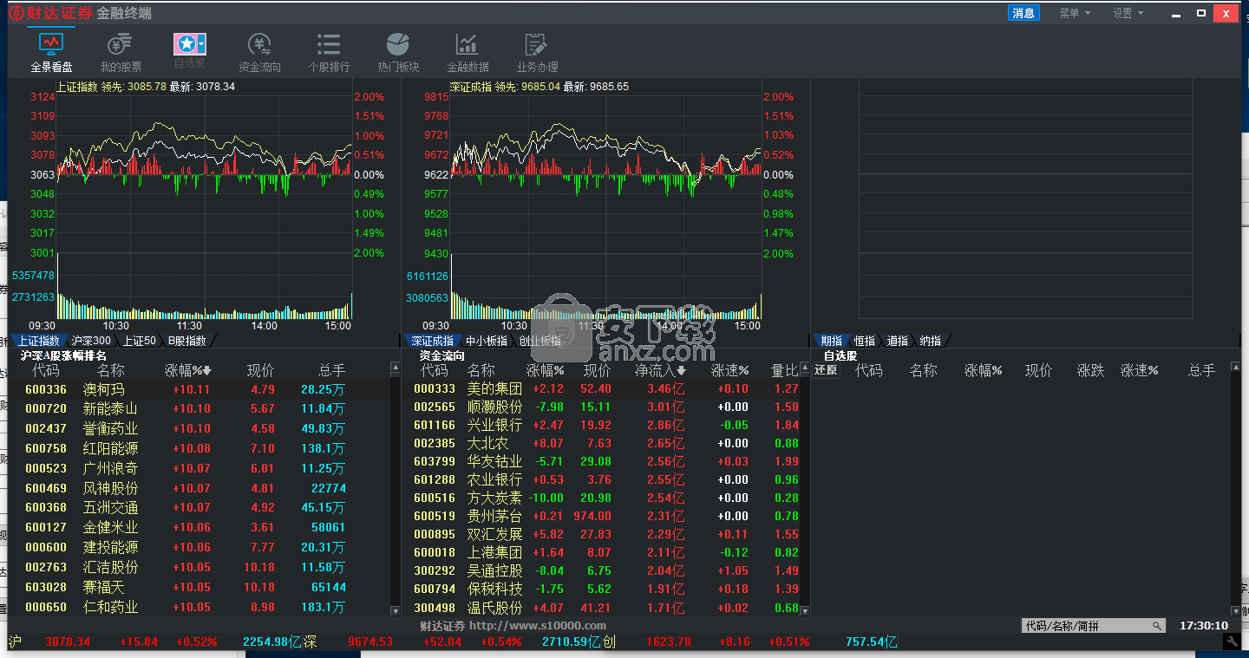
Task: Open 金融数据 financial data chart icon
Action: click(x=468, y=43)
